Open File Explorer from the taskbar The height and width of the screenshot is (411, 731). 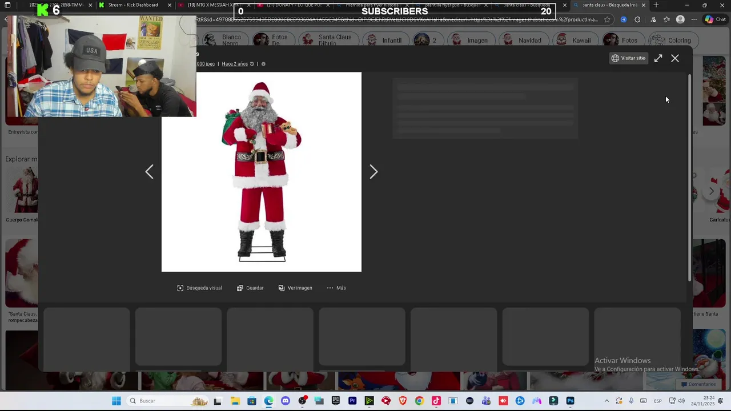pos(235,401)
